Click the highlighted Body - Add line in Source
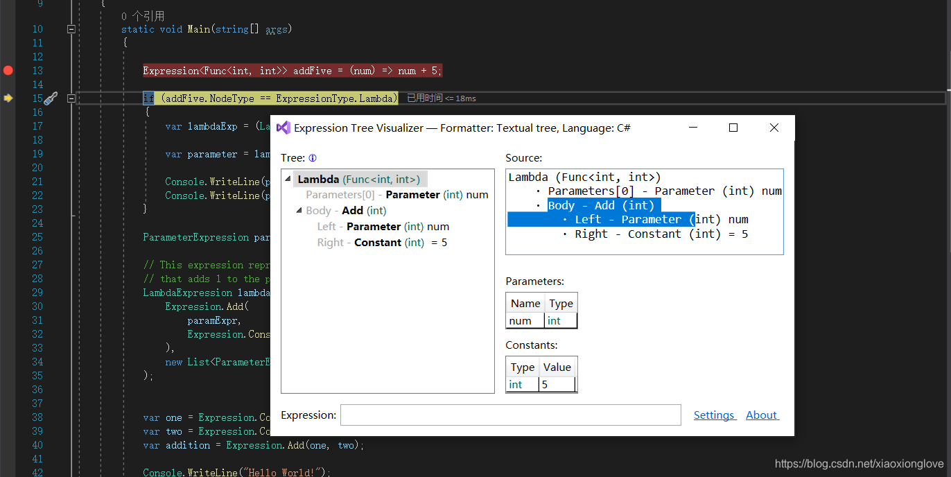The height and width of the screenshot is (477, 951). click(602, 205)
